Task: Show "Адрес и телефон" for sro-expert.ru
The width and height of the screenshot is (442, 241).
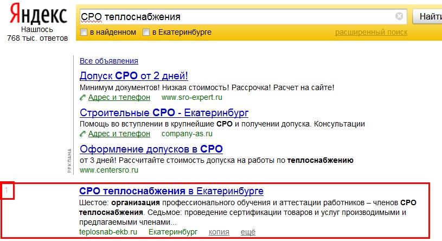Action: (119, 98)
